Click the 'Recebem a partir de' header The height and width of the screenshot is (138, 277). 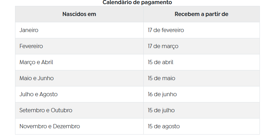[x=201, y=14]
